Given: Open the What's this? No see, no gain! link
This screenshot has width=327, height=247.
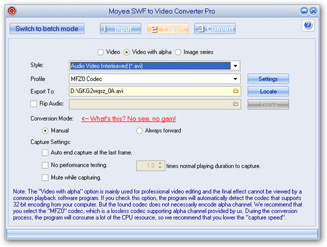Looking at the screenshot, I should click(128, 119).
